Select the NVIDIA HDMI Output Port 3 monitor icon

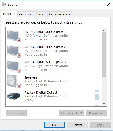[x=13, y=66]
